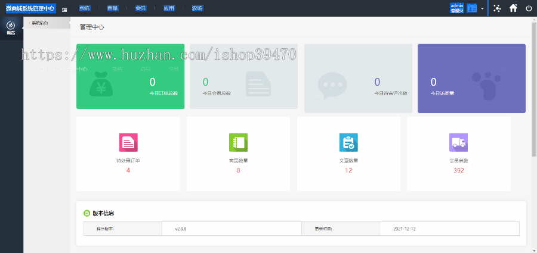Open the 今日待审评论数 card
Screen dimensions: 537x253
[x=358, y=79]
